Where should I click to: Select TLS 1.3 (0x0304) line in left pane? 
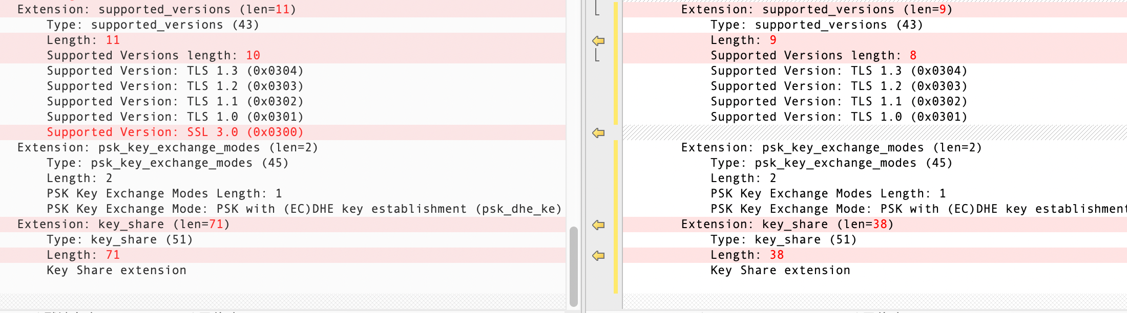click(x=175, y=71)
